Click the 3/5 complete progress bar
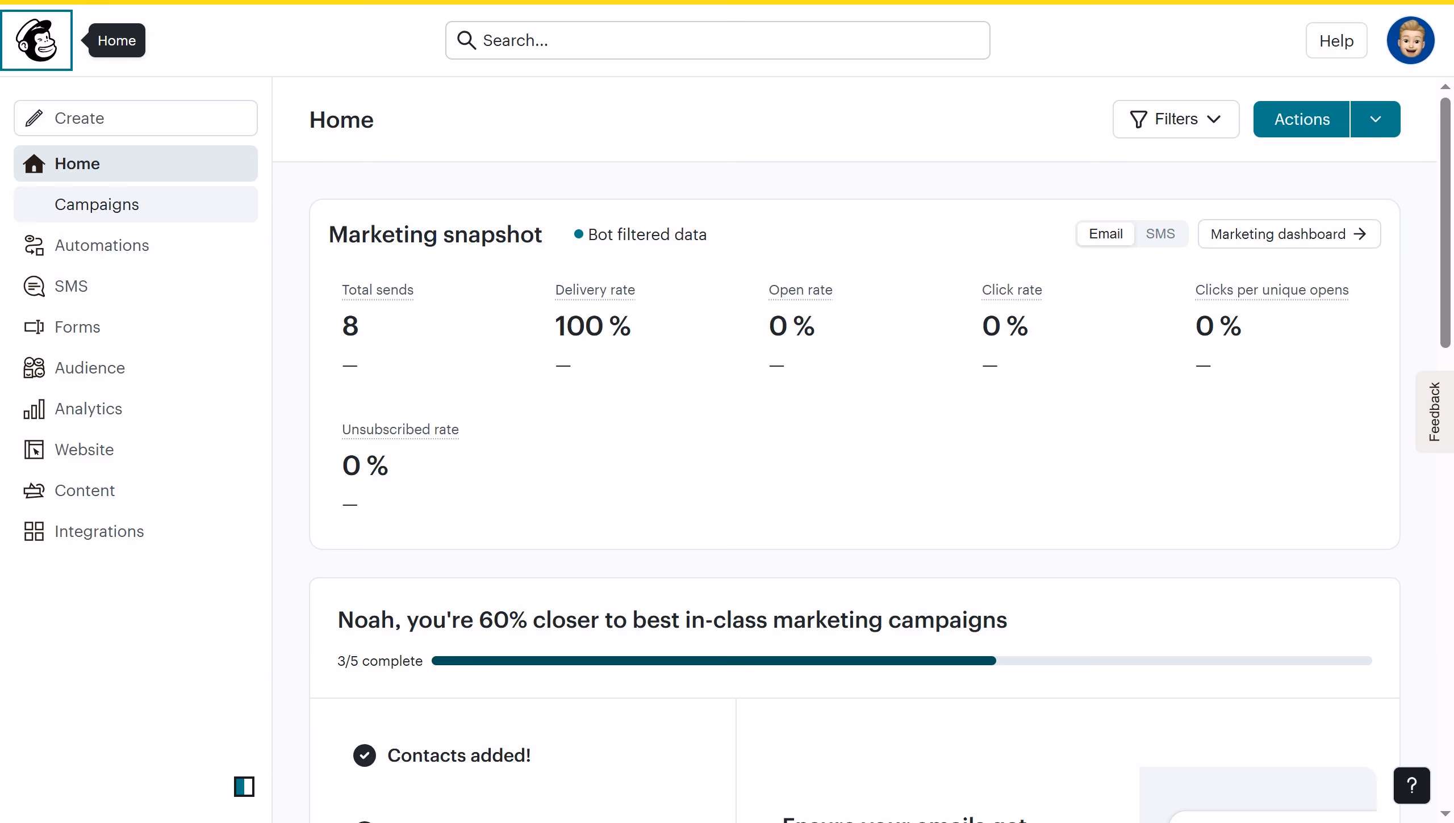 point(901,661)
